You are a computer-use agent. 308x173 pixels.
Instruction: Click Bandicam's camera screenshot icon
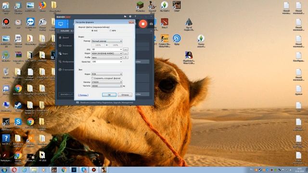pos(151,24)
